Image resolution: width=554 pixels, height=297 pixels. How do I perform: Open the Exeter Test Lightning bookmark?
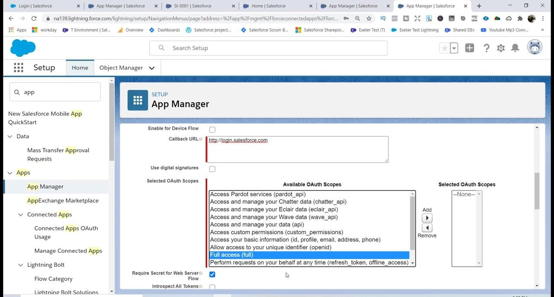[x=415, y=30]
